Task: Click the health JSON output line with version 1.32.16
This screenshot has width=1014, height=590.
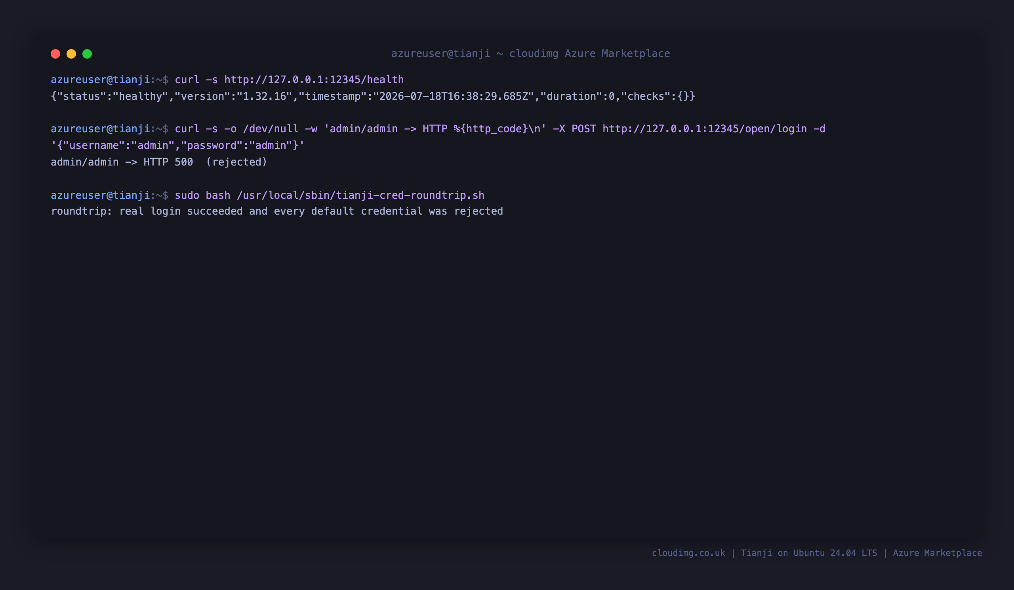Action: 373,96
